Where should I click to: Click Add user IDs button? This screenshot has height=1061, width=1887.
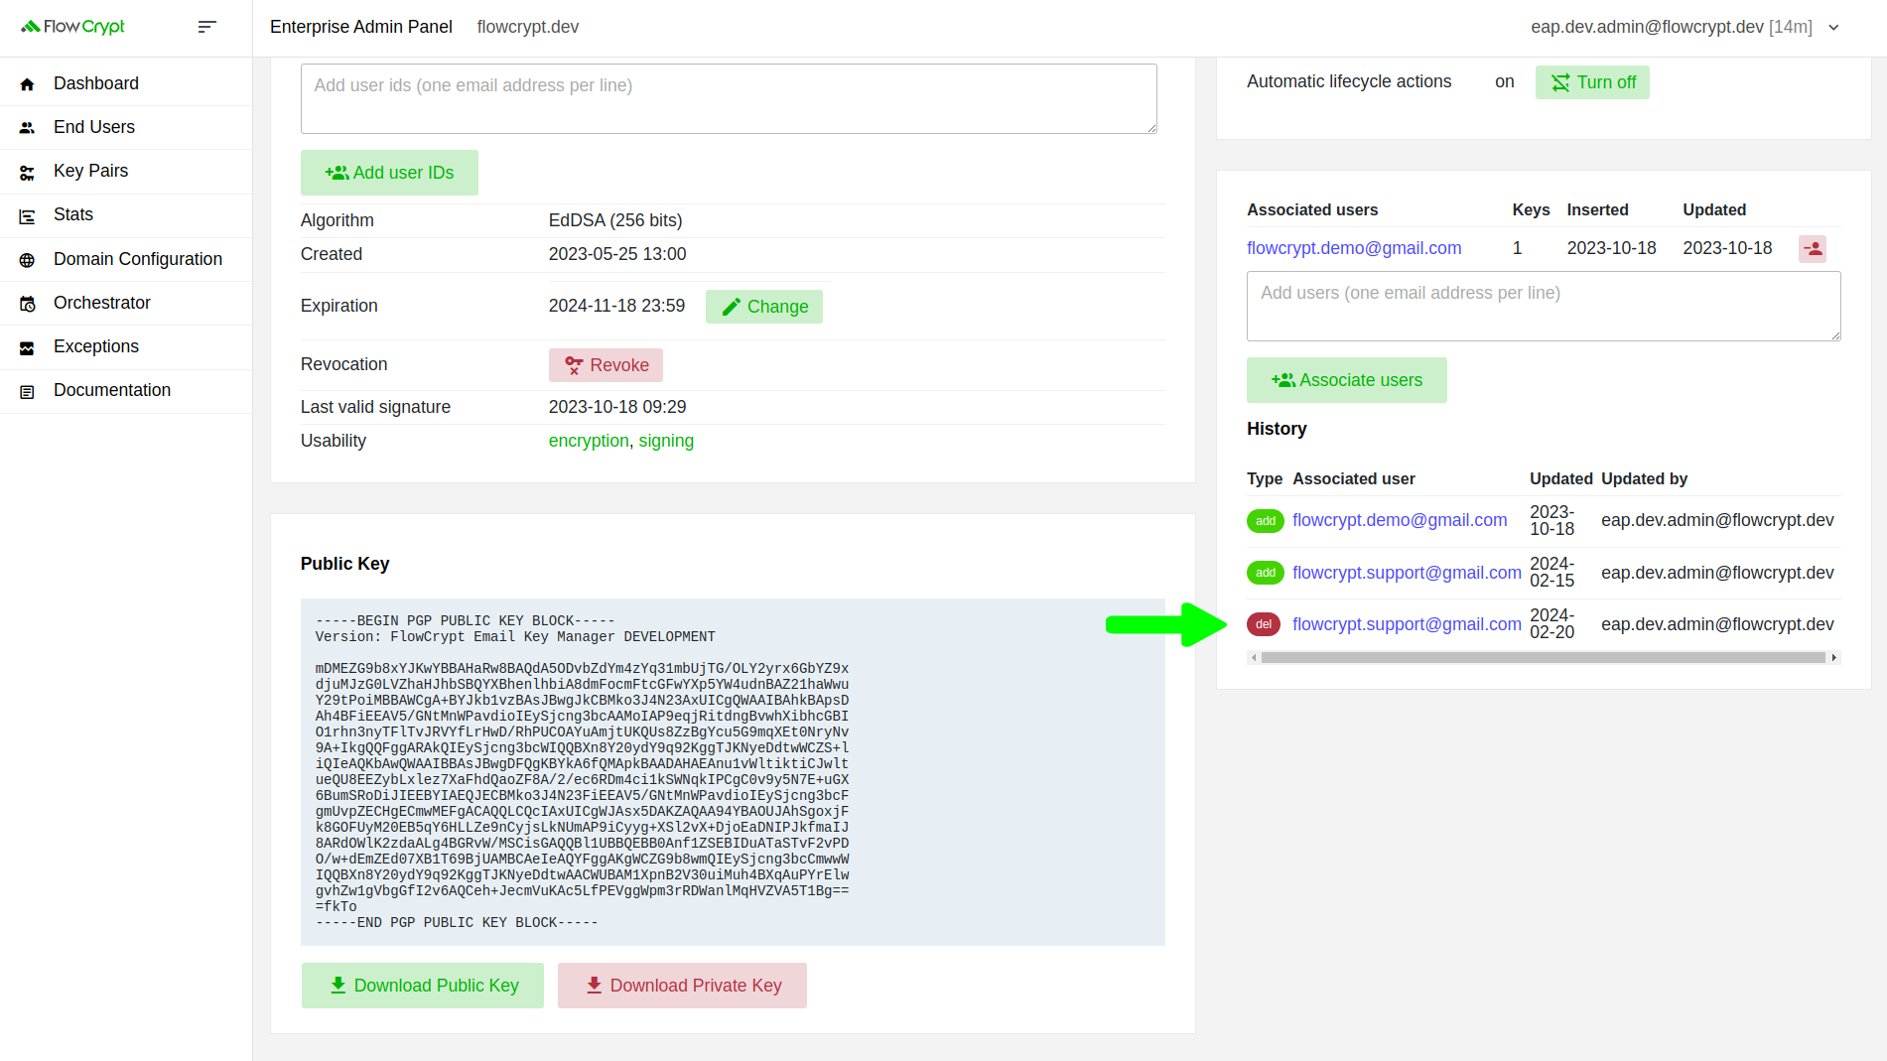[389, 173]
